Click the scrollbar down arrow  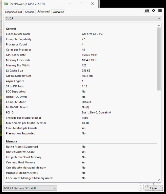coord(159,180)
